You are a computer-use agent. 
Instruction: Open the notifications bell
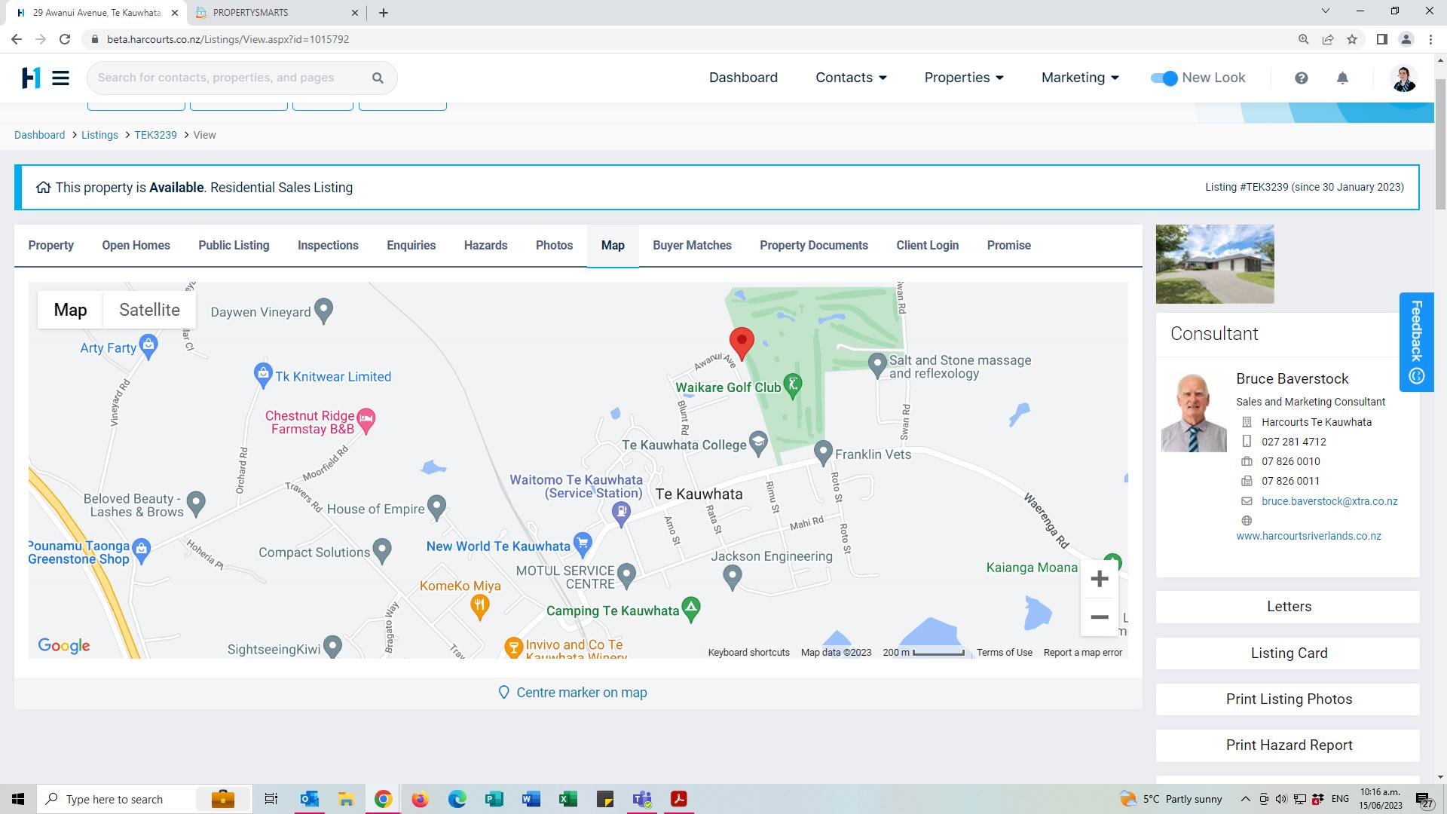(x=1342, y=78)
